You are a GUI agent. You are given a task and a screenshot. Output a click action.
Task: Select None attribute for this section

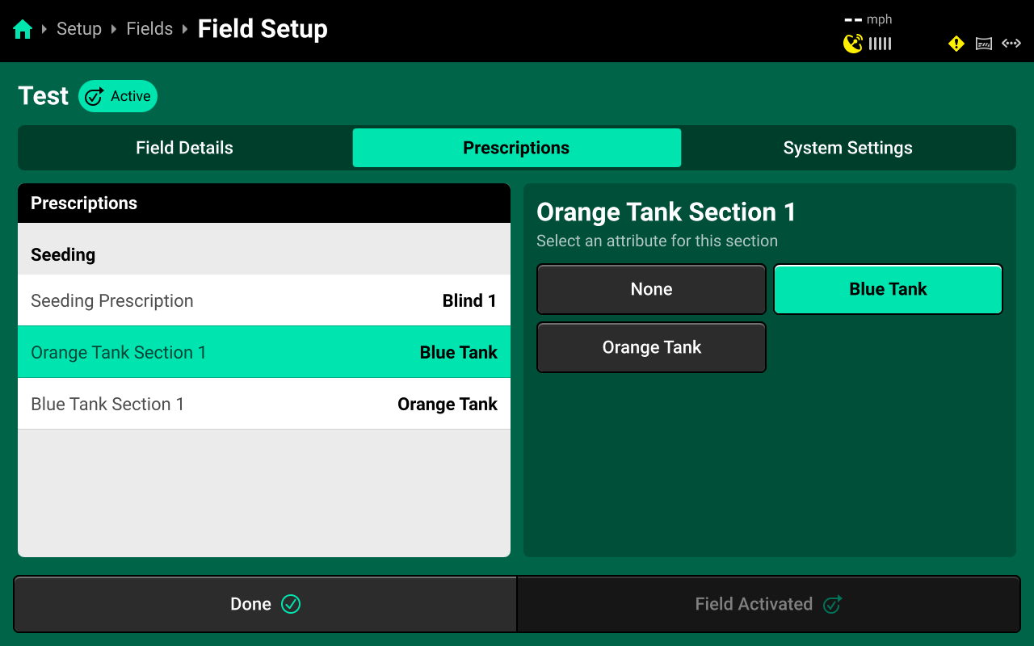(x=651, y=289)
